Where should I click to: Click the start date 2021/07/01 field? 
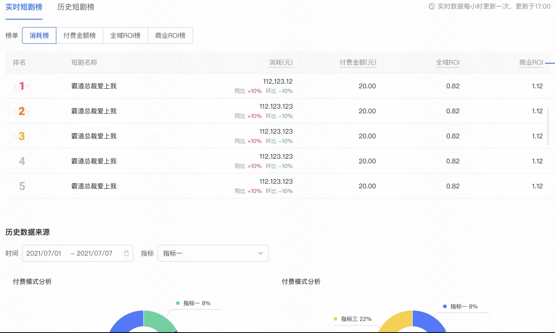[x=44, y=253]
